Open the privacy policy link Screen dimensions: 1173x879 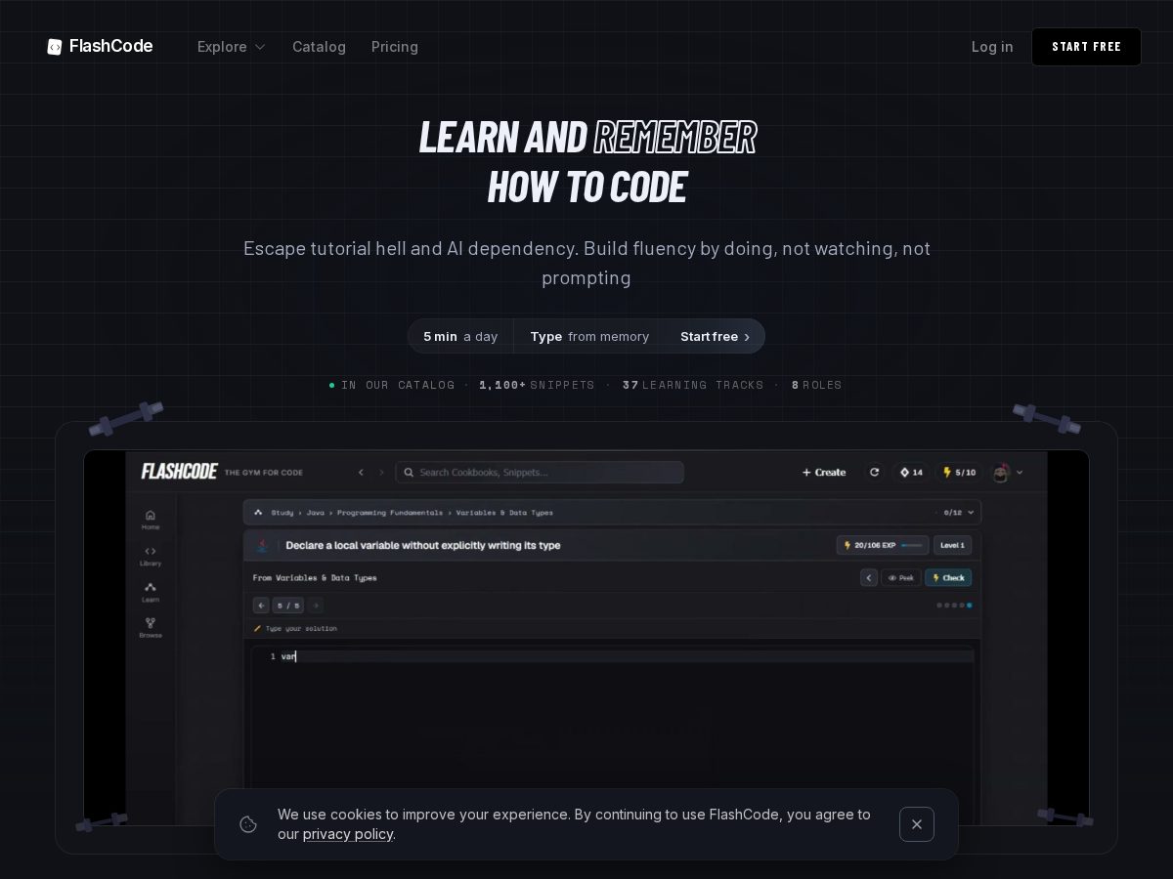click(348, 834)
